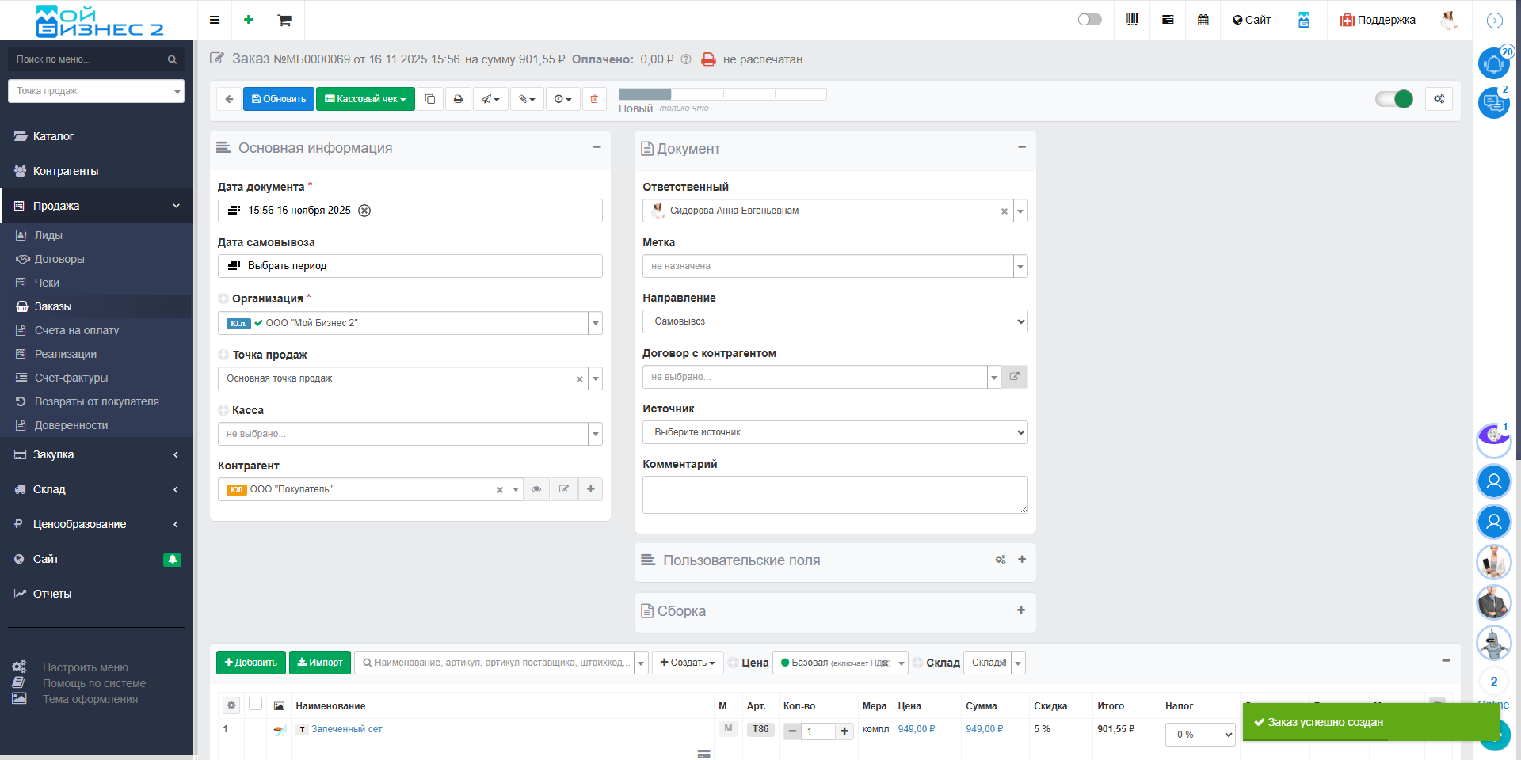
Task: Toggle the gray switch in top bar
Action: point(1089,20)
